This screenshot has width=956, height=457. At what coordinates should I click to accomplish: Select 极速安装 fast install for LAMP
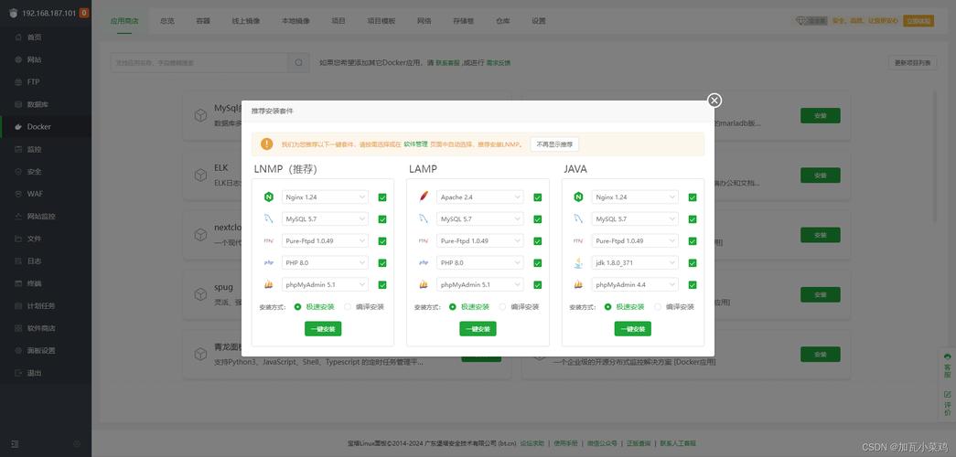(x=469, y=306)
